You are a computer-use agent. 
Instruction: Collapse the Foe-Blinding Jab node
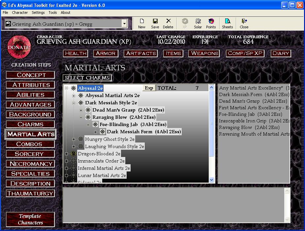[88, 125]
